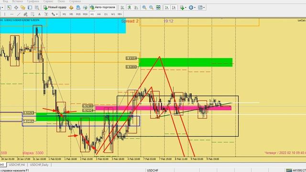Viewport: 306px width, 172px height.
Task: Click the connection status 441090/27 indicator
Action: (x=296, y=171)
